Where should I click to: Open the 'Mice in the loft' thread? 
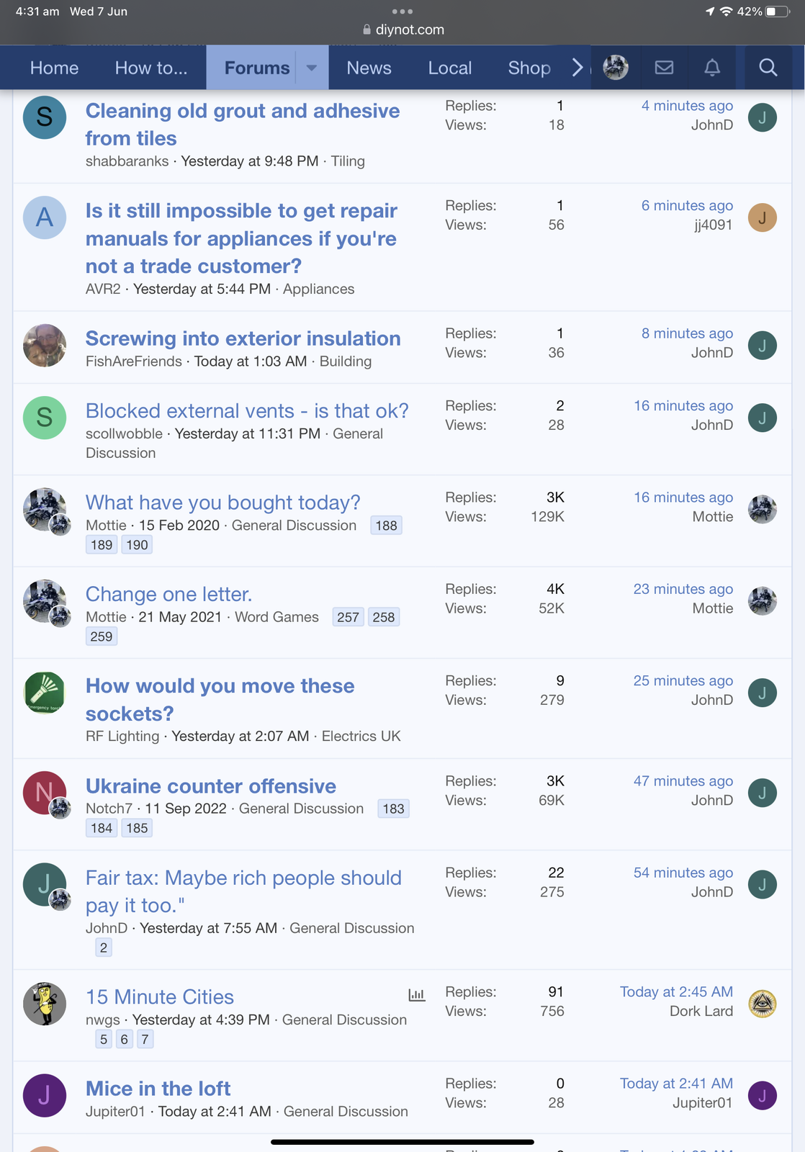158,1088
